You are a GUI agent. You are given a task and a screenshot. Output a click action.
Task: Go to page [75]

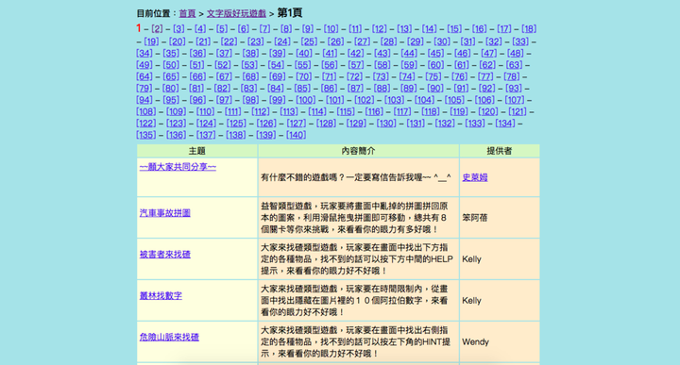click(x=433, y=76)
